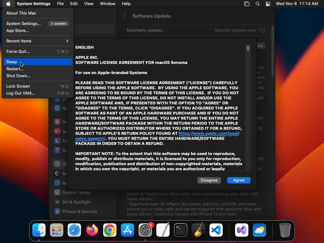Image resolution: width=324 pixels, height=243 pixels.
Task: Launch Terminal from the Dock
Action: point(181,230)
